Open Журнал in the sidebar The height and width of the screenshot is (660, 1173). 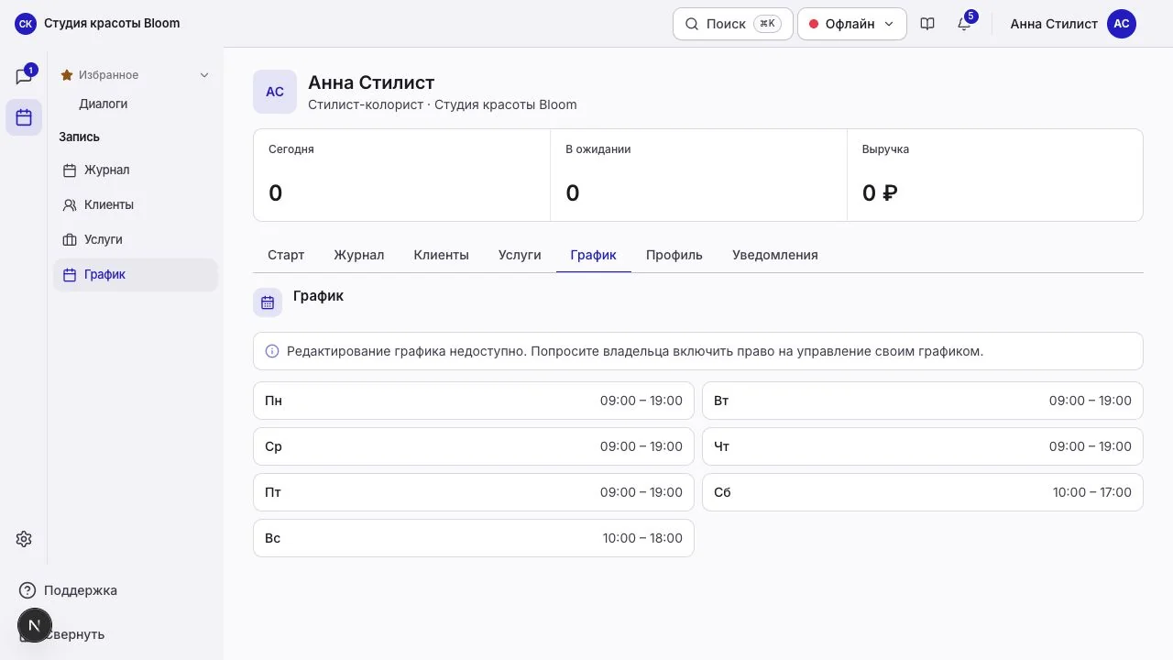[x=136, y=170]
